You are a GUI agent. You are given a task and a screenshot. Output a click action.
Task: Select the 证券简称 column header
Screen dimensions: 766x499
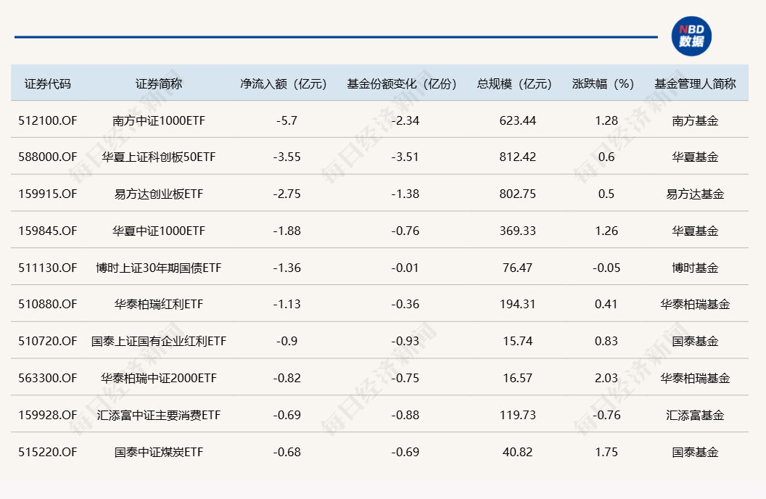[x=159, y=84]
